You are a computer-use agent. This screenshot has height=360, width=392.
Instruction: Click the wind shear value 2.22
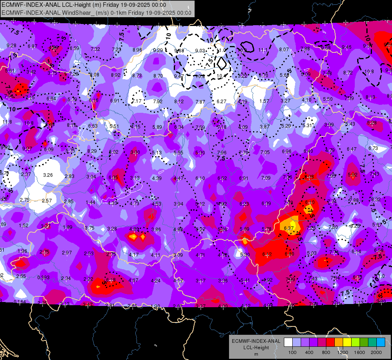coord(88,279)
